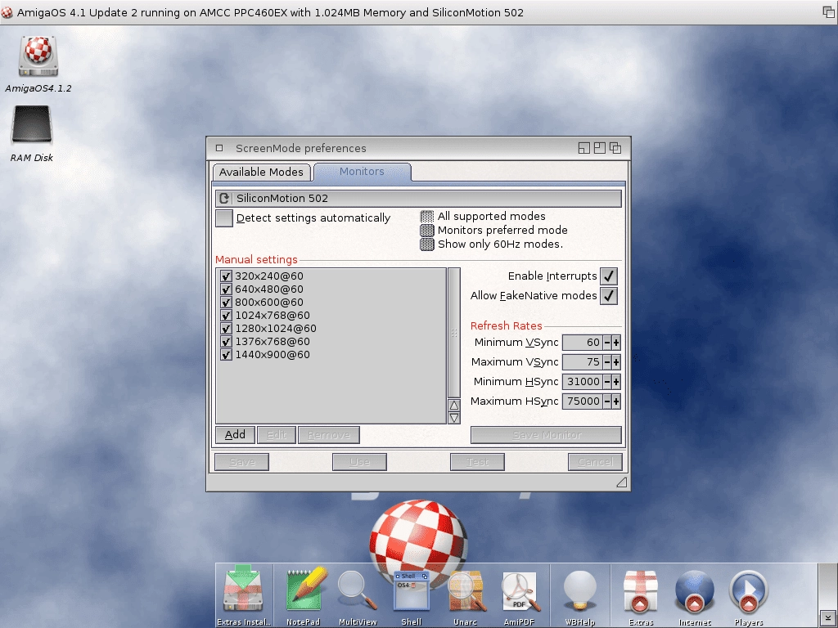This screenshot has width=838, height=628.
Task: Open the Players dock category
Action: coord(748,592)
